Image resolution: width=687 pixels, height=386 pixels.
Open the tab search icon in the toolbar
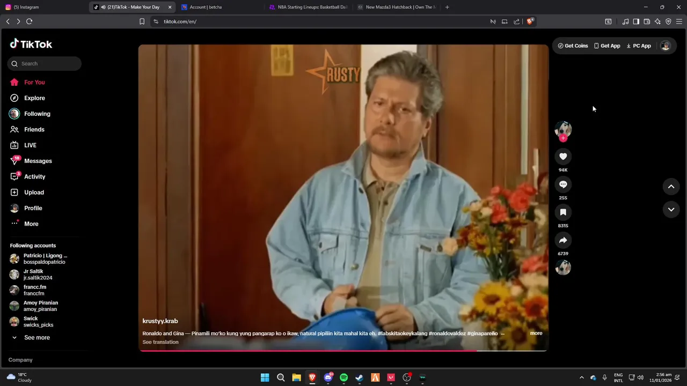point(608,21)
